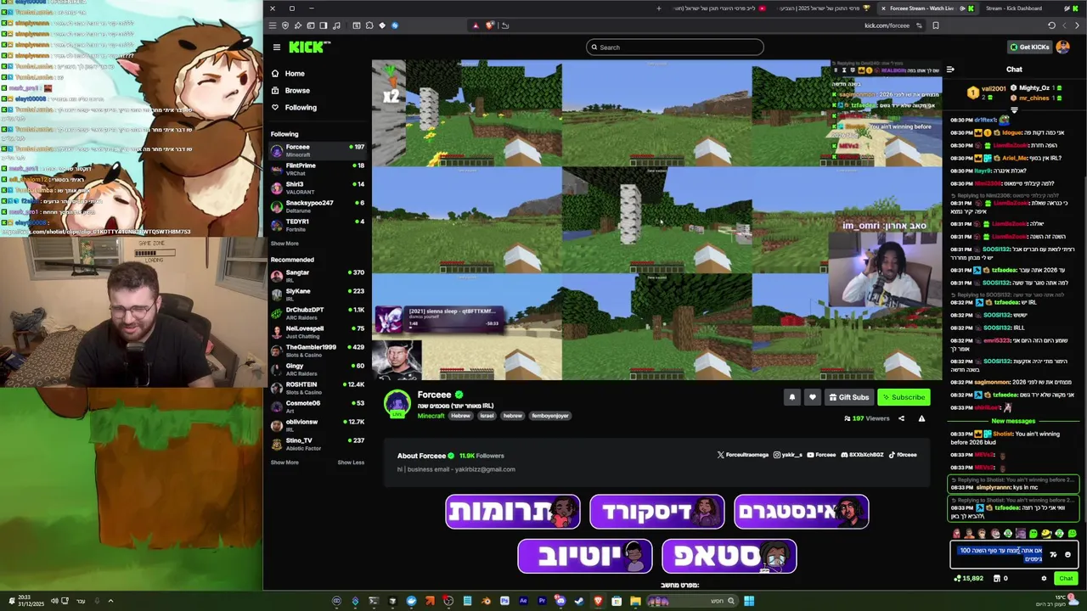This screenshot has width=1087, height=611.
Task: Send message with green Chat button
Action: 1066,579
